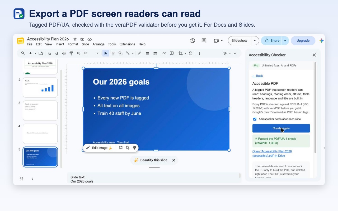The height and width of the screenshot is (211, 338).
Task: Choose the select arrow cursor tool
Action: point(106,53)
